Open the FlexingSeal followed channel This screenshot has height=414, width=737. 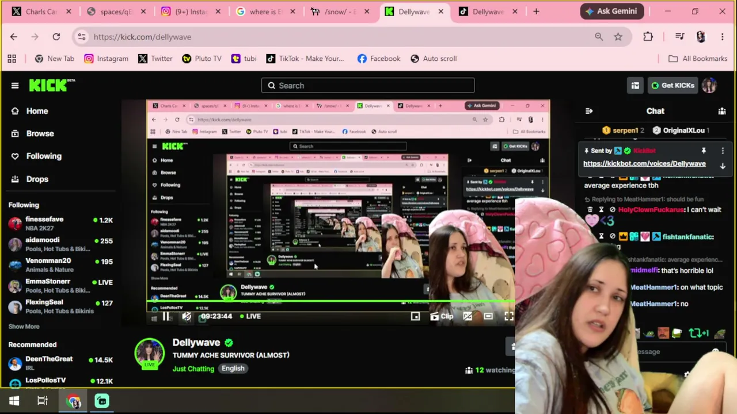click(x=60, y=307)
